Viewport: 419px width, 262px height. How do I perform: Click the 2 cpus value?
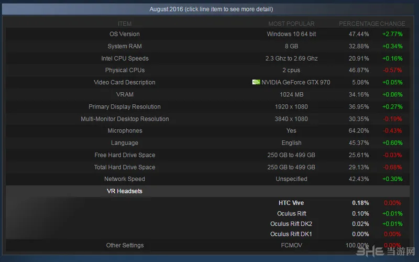291,70
